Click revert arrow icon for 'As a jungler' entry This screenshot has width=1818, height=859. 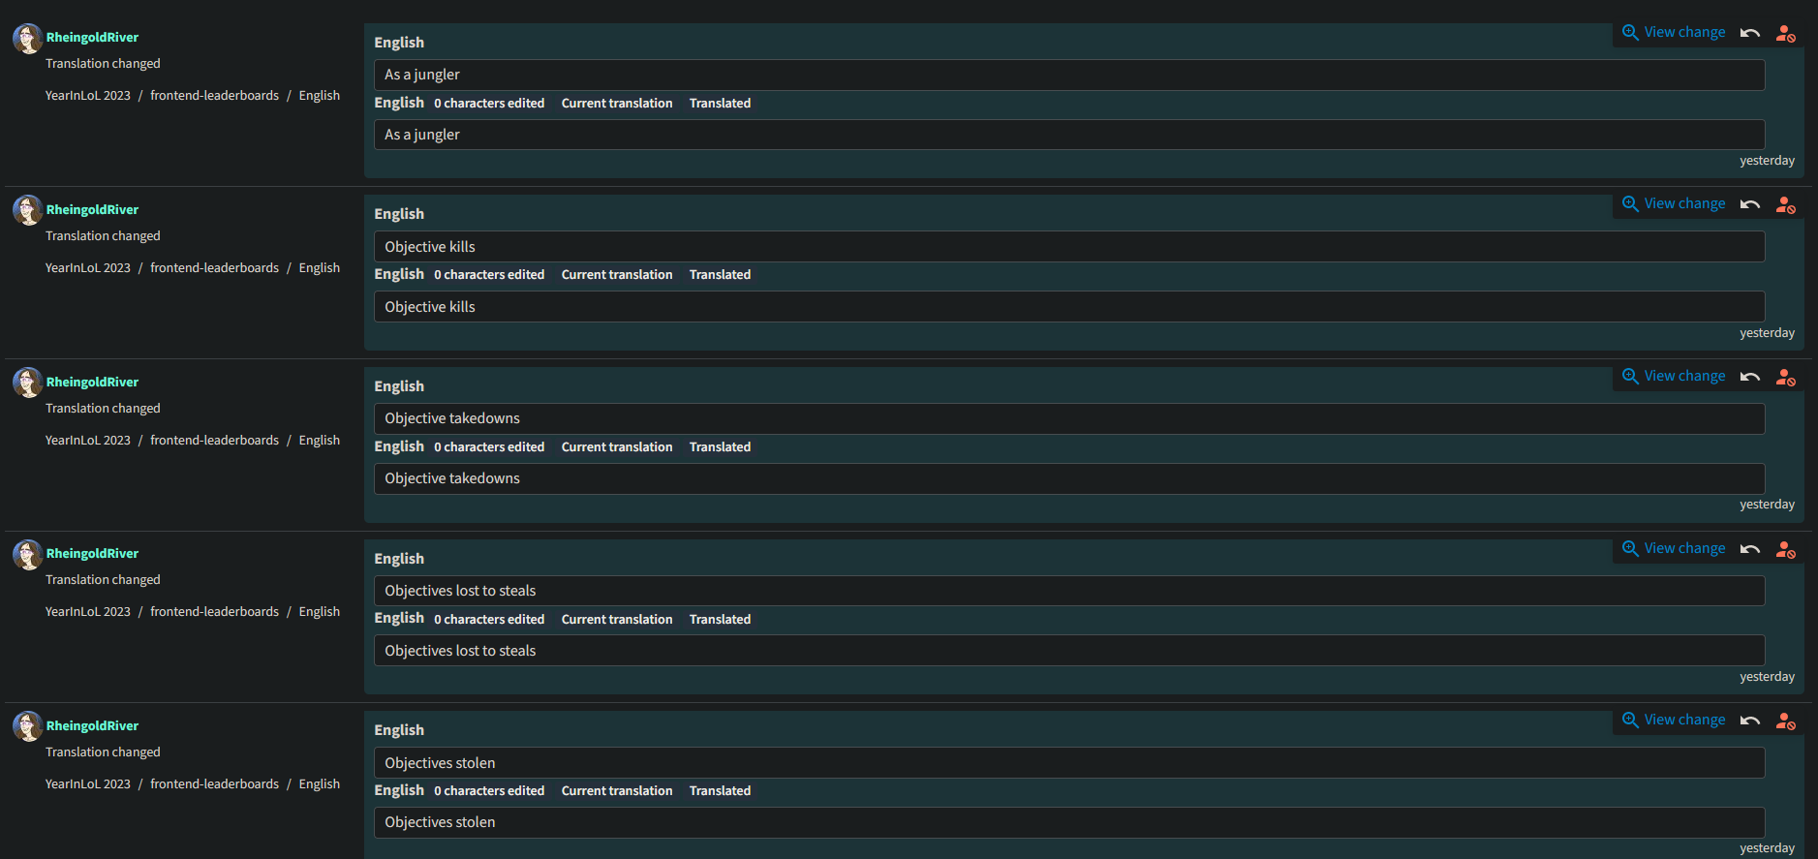(x=1749, y=33)
